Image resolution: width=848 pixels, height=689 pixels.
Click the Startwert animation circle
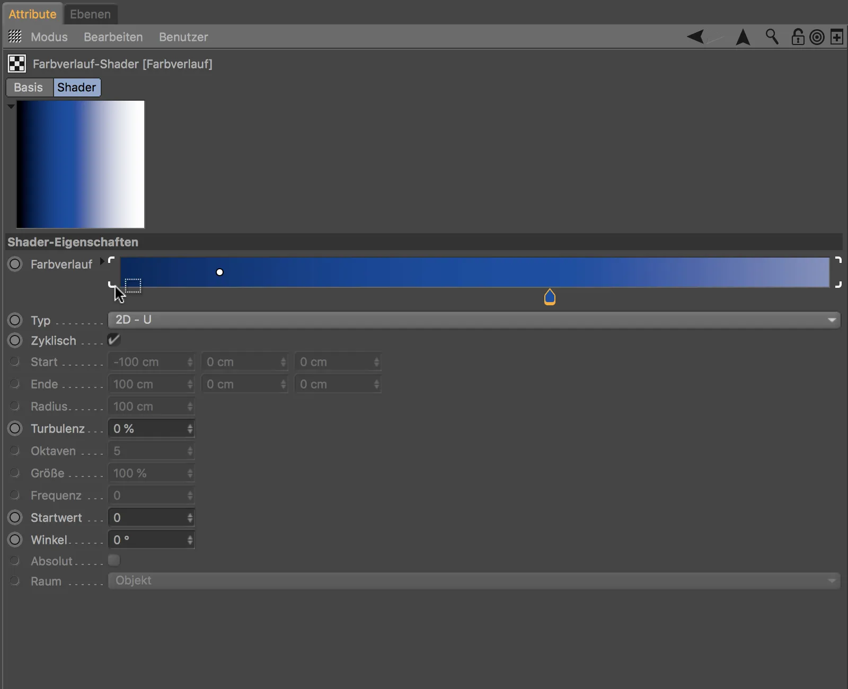[x=15, y=517]
